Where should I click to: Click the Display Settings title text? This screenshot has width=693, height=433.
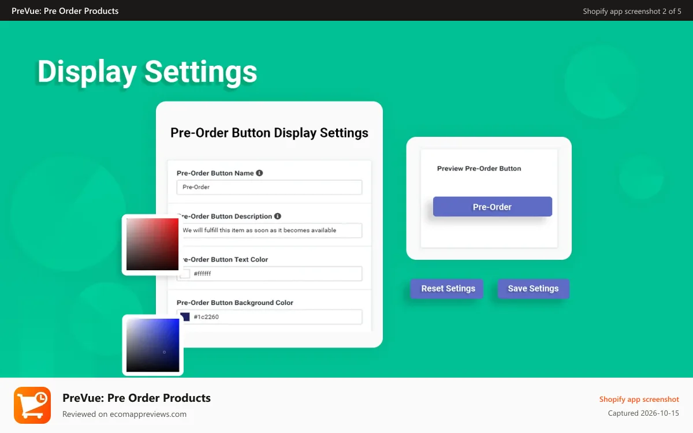(147, 72)
